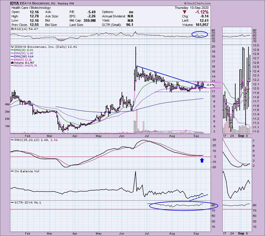Click the MA(50) 194176.78 legend entry

[x=24, y=66]
